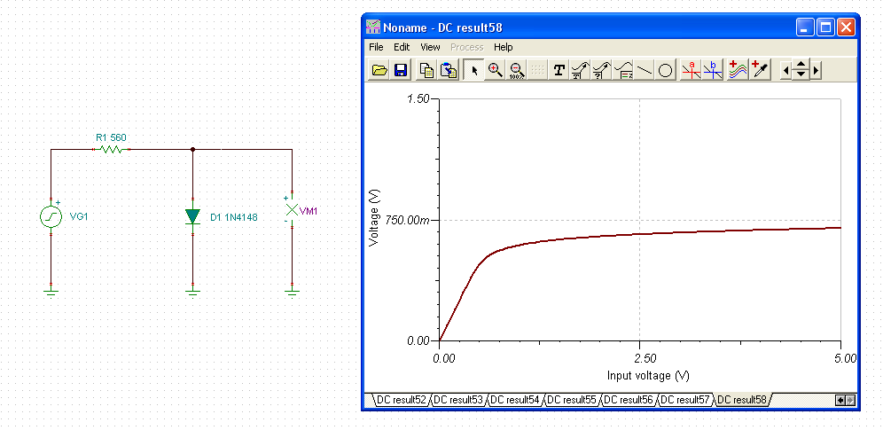
Task: Open the File menu
Action: 376,47
